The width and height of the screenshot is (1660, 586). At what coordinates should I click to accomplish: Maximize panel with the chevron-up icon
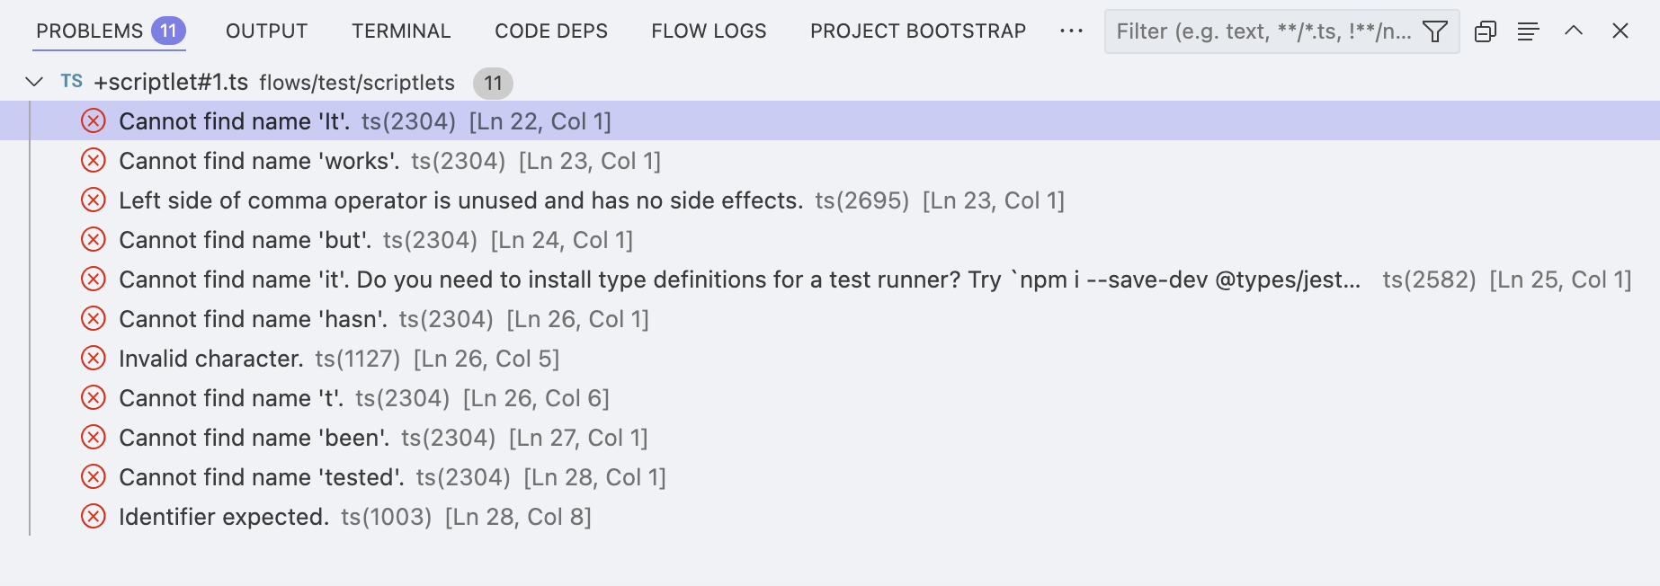tap(1574, 31)
